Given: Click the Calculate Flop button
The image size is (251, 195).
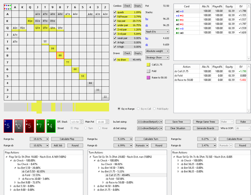Looking at the screenshot, I should click(67, 139).
